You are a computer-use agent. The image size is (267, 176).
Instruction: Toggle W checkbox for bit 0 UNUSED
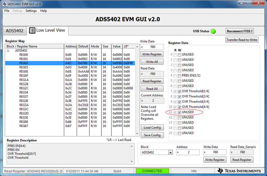[x=179, y=55]
